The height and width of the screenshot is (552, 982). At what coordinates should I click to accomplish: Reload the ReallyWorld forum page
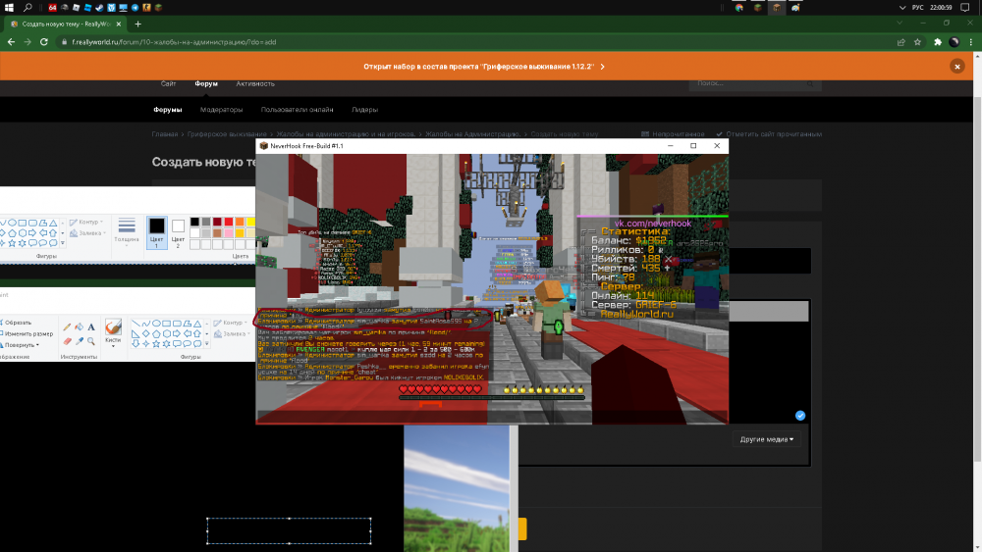pyautogui.click(x=44, y=42)
